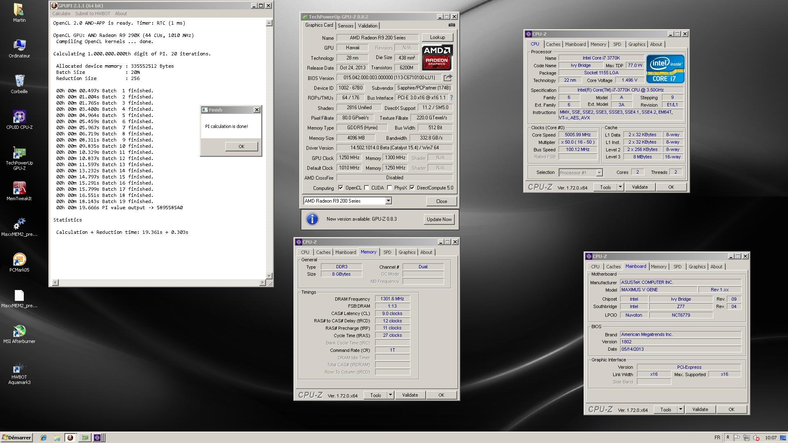
Task: Click Validate in the CPU-Z memory window
Action: tap(410, 395)
